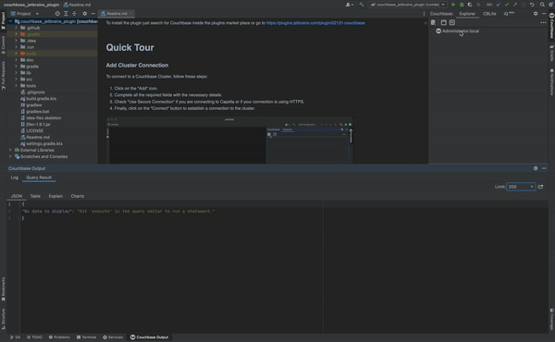555x342 pixels.
Task: Switch results view to Table tab
Action: [x=35, y=196]
